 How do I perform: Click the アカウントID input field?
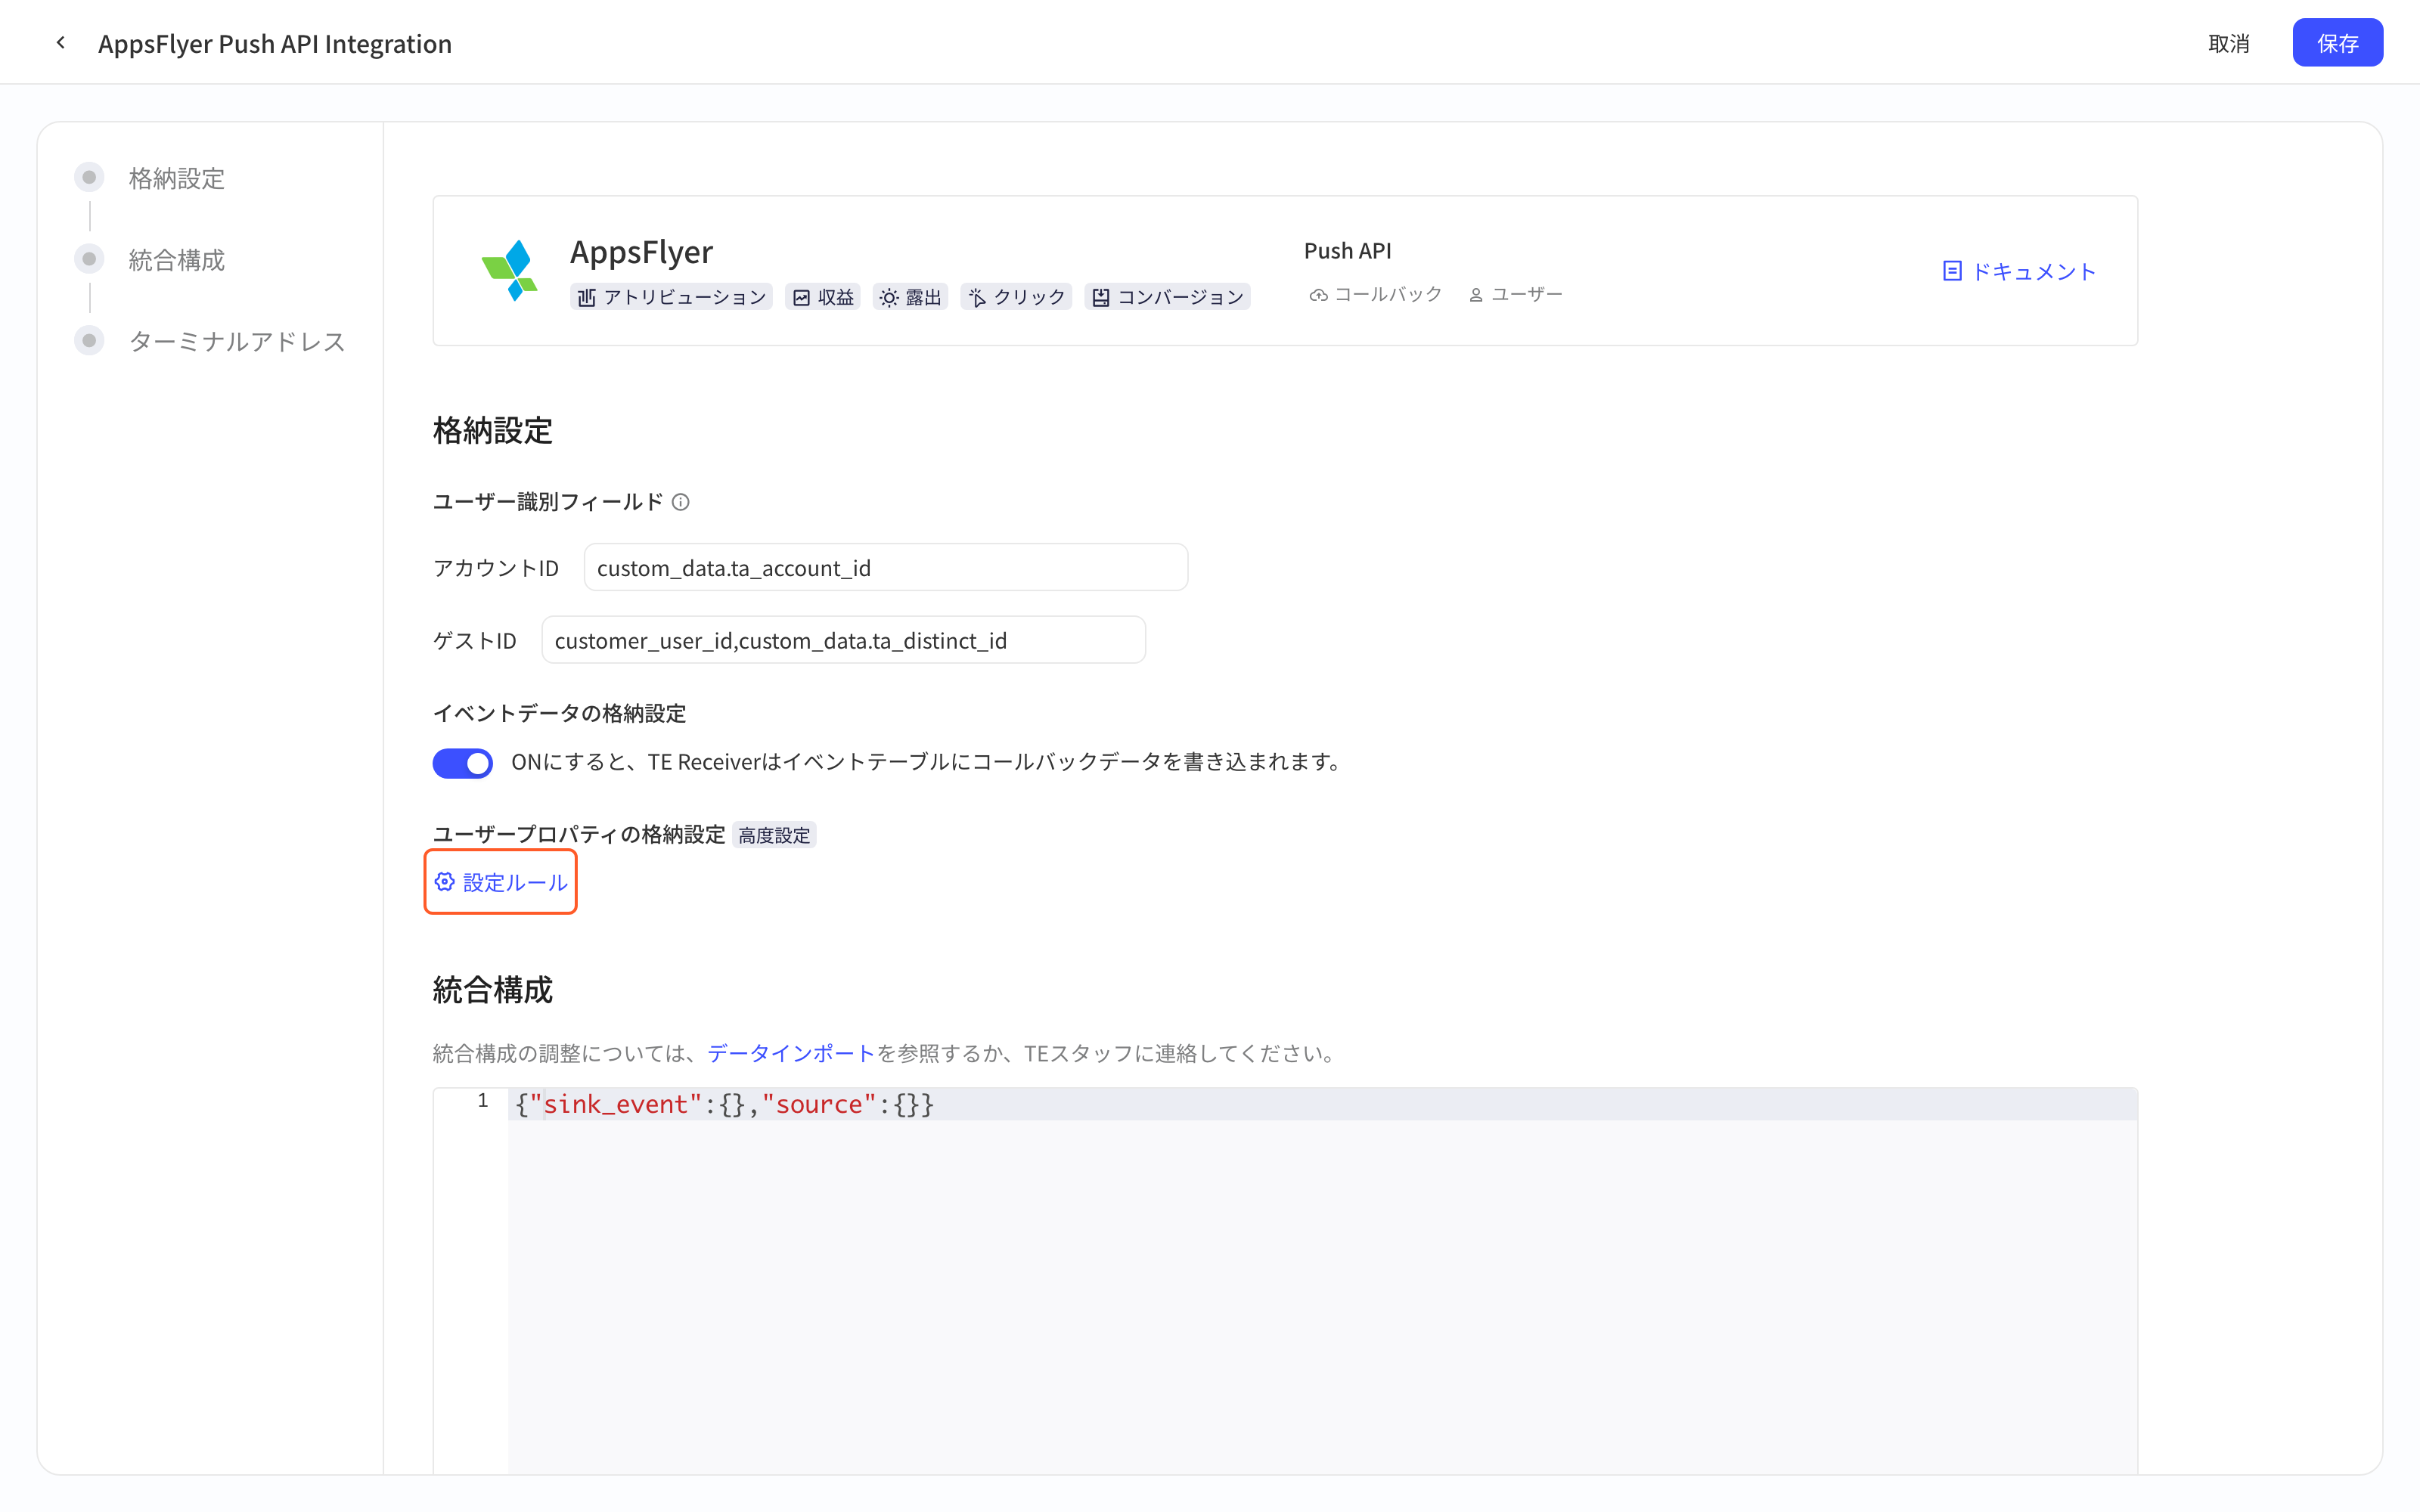tap(886, 568)
